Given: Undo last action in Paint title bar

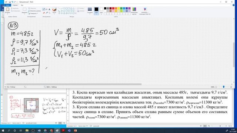Looking at the screenshot, I should click(12, 2).
